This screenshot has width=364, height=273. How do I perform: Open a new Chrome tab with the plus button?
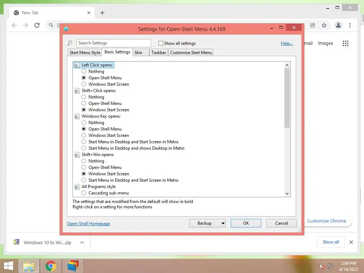pyautogui.click(x=102, y=13)
